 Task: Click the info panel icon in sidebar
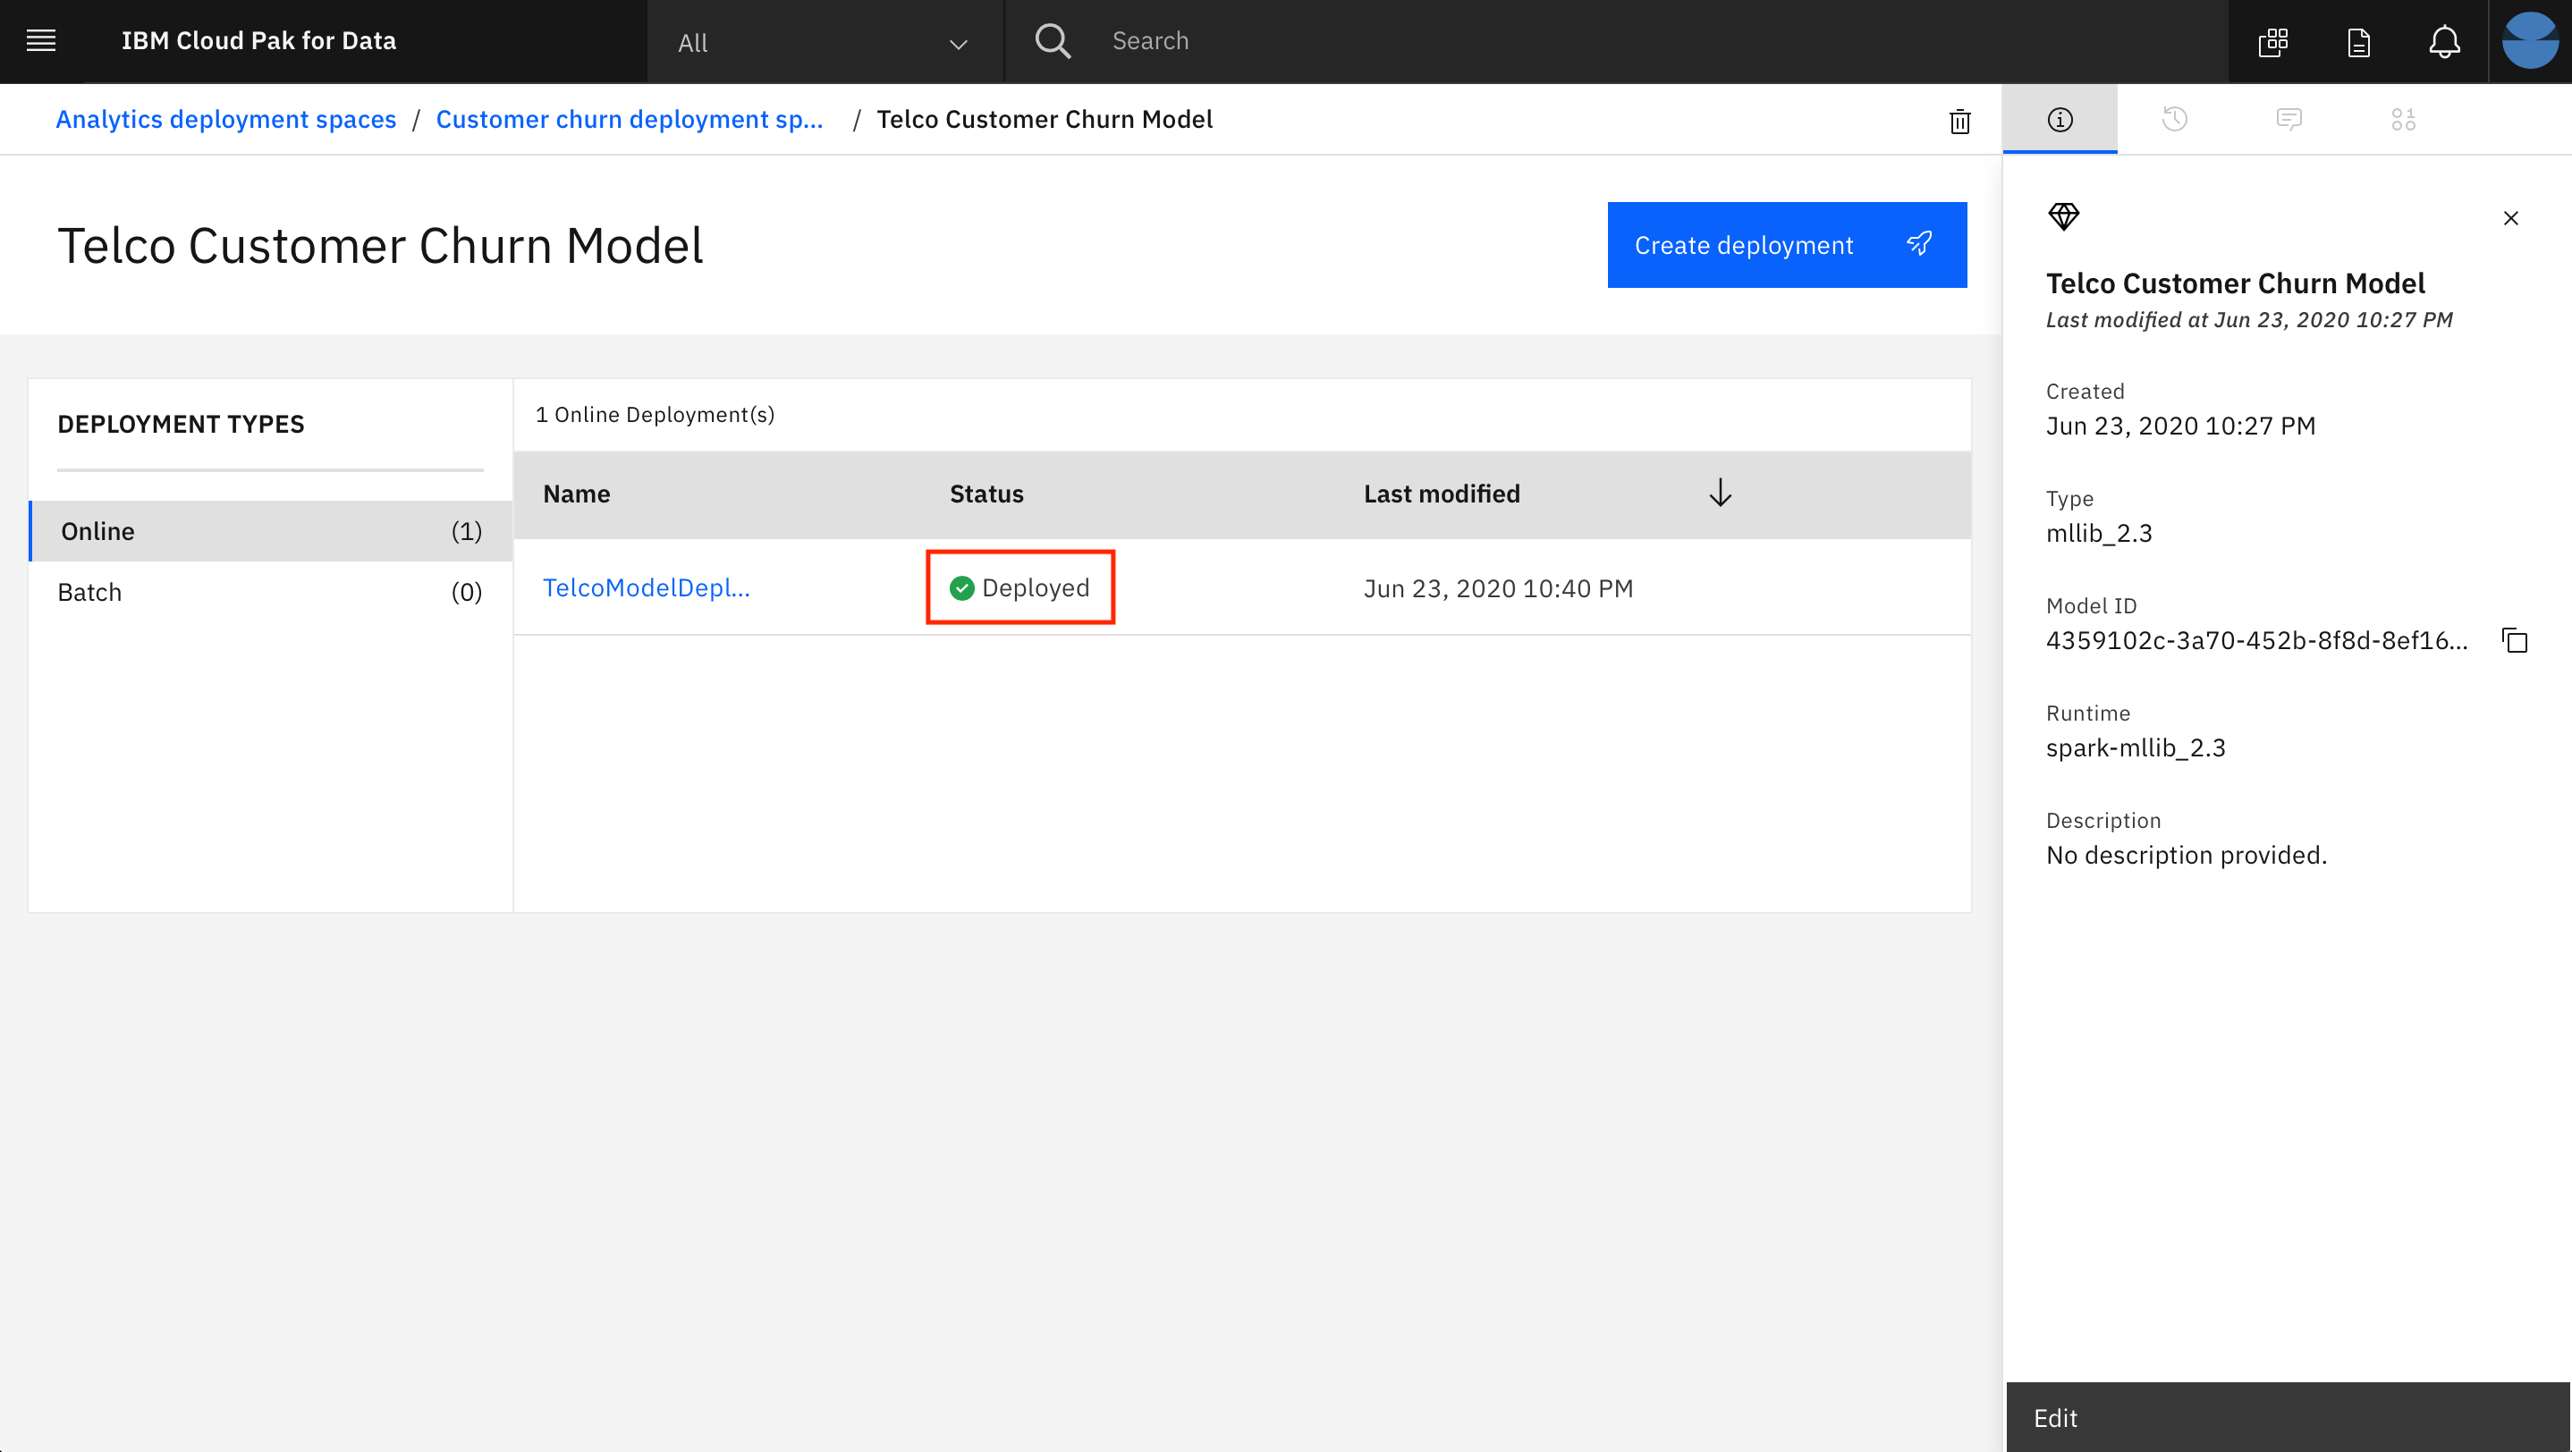[x=2060, y=118]
